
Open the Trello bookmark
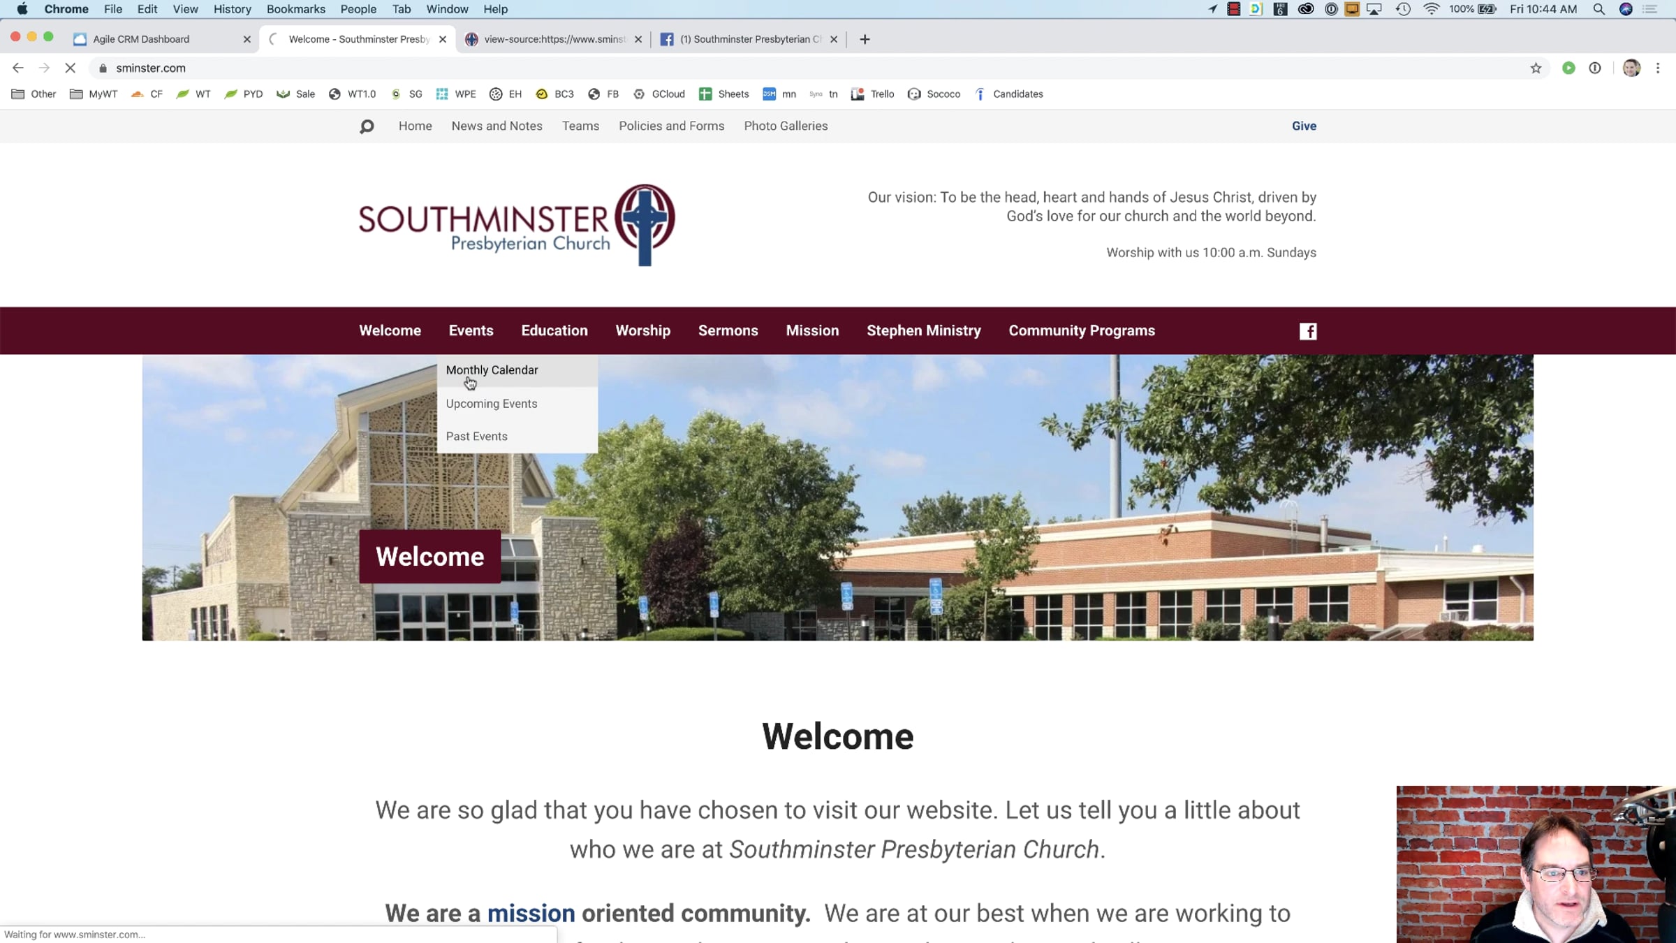coord(873,94)
